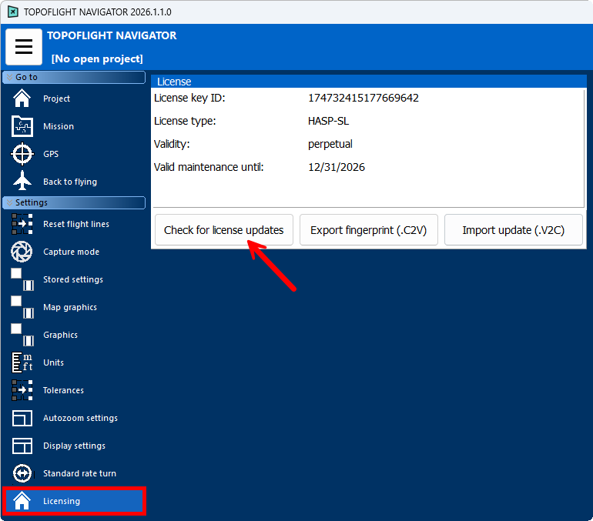Screen dimensions: 593x521
Task: Click the Back to flying airplane icon
Action: point(22,182)
